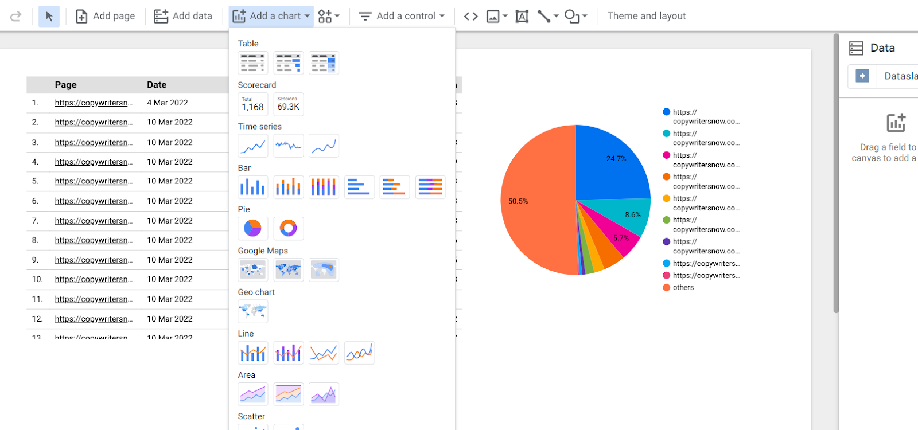The width and height of the screenshot is (918, 430).
Task: Click the Data panel header
Action: 872,48
